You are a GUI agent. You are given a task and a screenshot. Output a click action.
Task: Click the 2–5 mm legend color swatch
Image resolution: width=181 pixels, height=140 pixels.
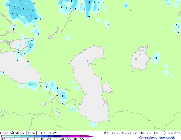point(25,136)
